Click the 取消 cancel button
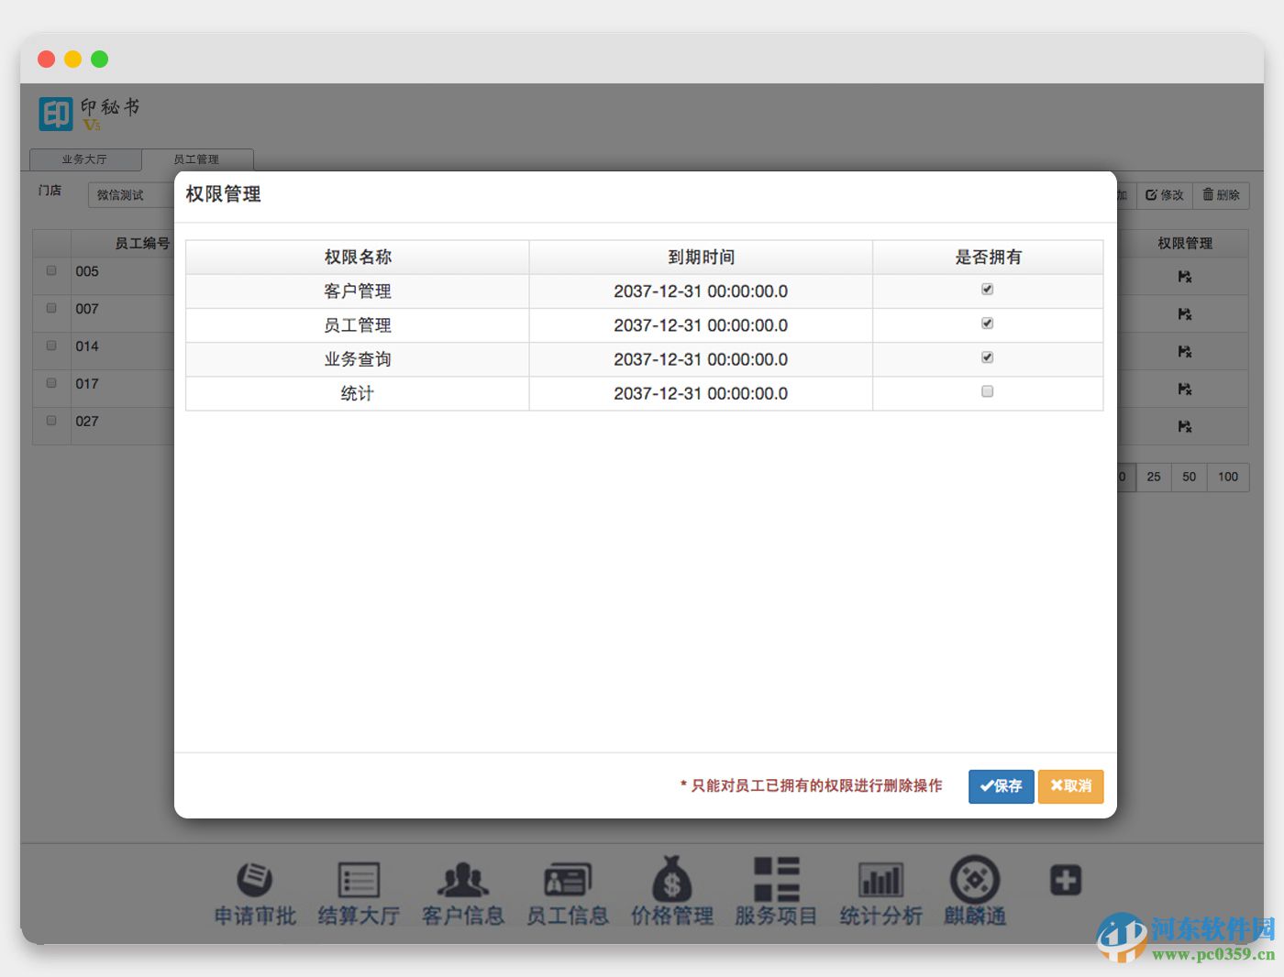This screenshot has width=1284, height=977. click(1070, 785)
